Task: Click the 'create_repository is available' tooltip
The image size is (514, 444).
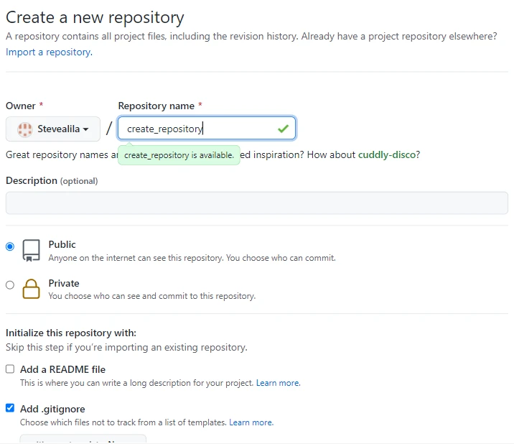Action: tap(179, 155)
